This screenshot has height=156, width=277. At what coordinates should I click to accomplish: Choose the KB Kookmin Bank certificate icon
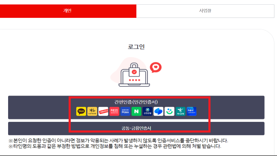click(x=92, y=111)
